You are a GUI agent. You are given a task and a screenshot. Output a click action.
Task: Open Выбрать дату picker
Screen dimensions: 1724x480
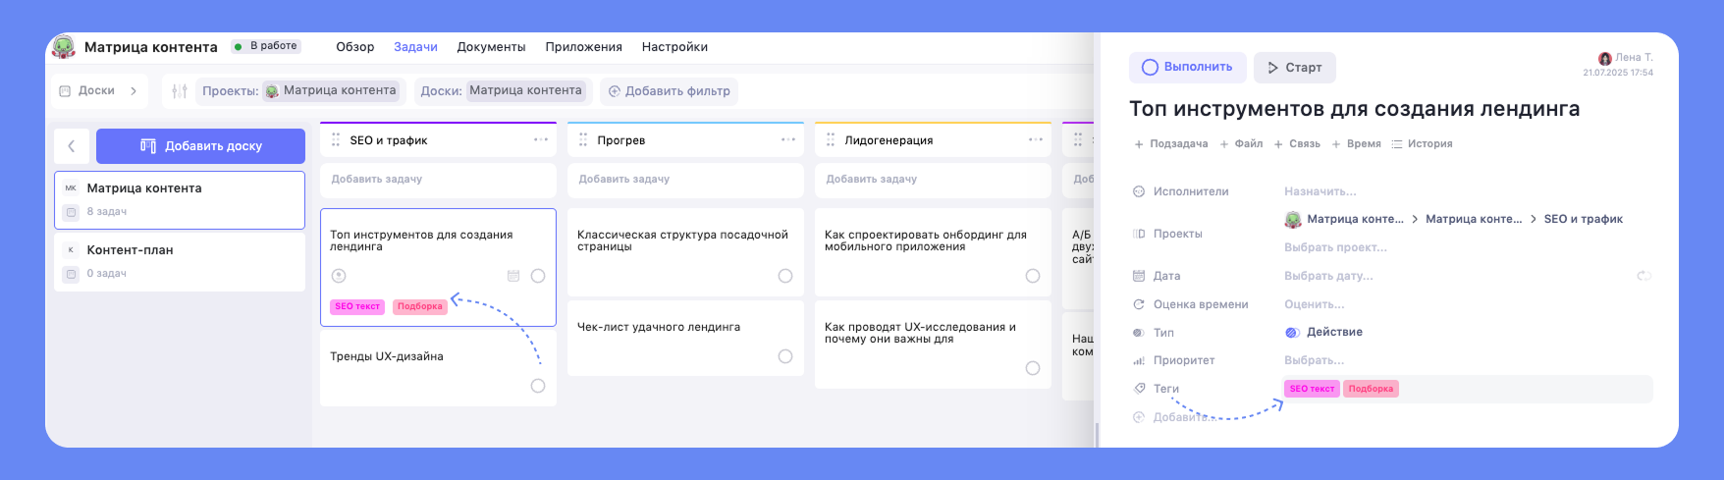pos(1328,276)
